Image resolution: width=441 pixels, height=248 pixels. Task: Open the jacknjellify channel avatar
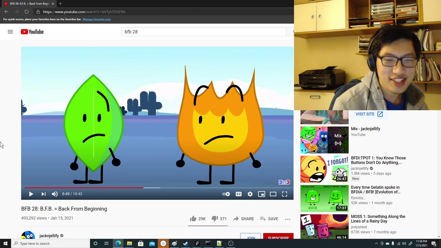click(x=28, y=235)
